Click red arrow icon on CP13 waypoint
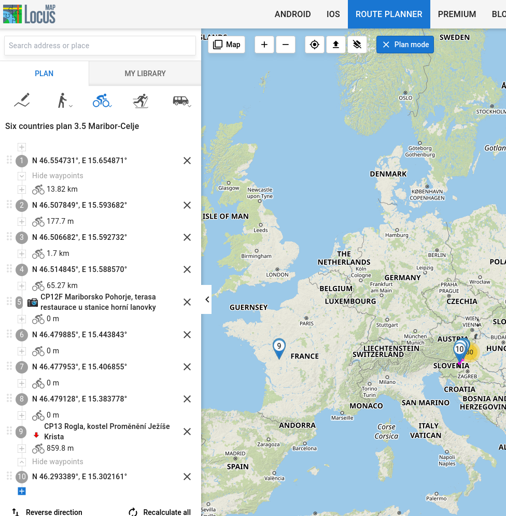 36,435
